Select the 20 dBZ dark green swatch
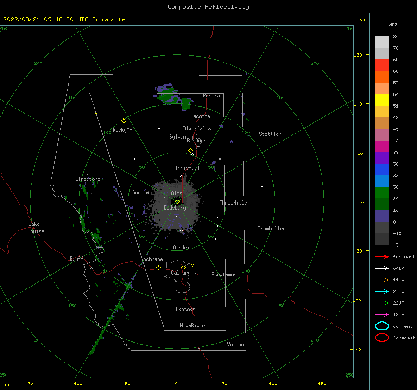This screenshot has height=390, width=417. [x=382, y=204]
